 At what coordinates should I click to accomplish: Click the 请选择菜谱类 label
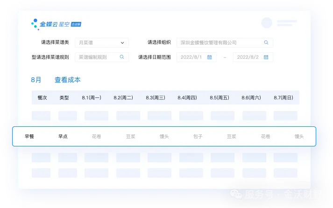[x=55, y=42]
